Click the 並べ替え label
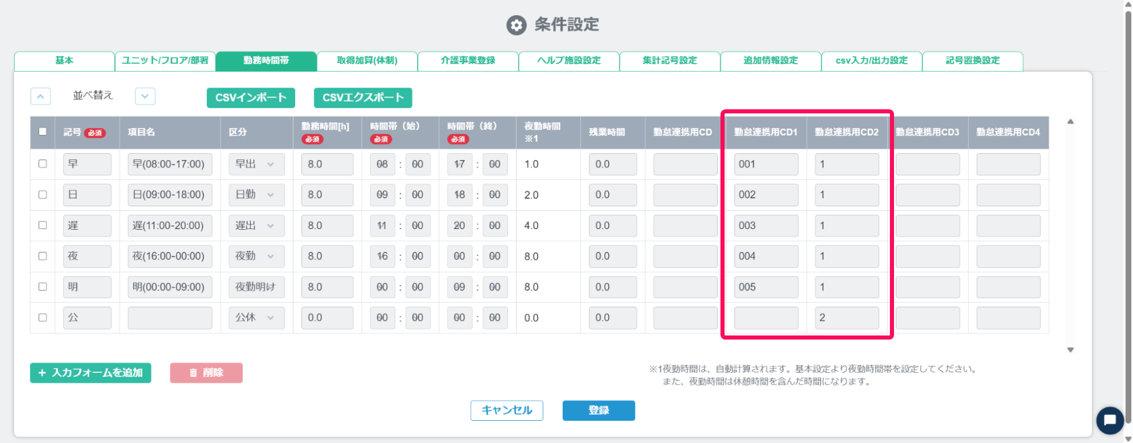This screenshot has width=1133, height=443. (x=93, y=95)
